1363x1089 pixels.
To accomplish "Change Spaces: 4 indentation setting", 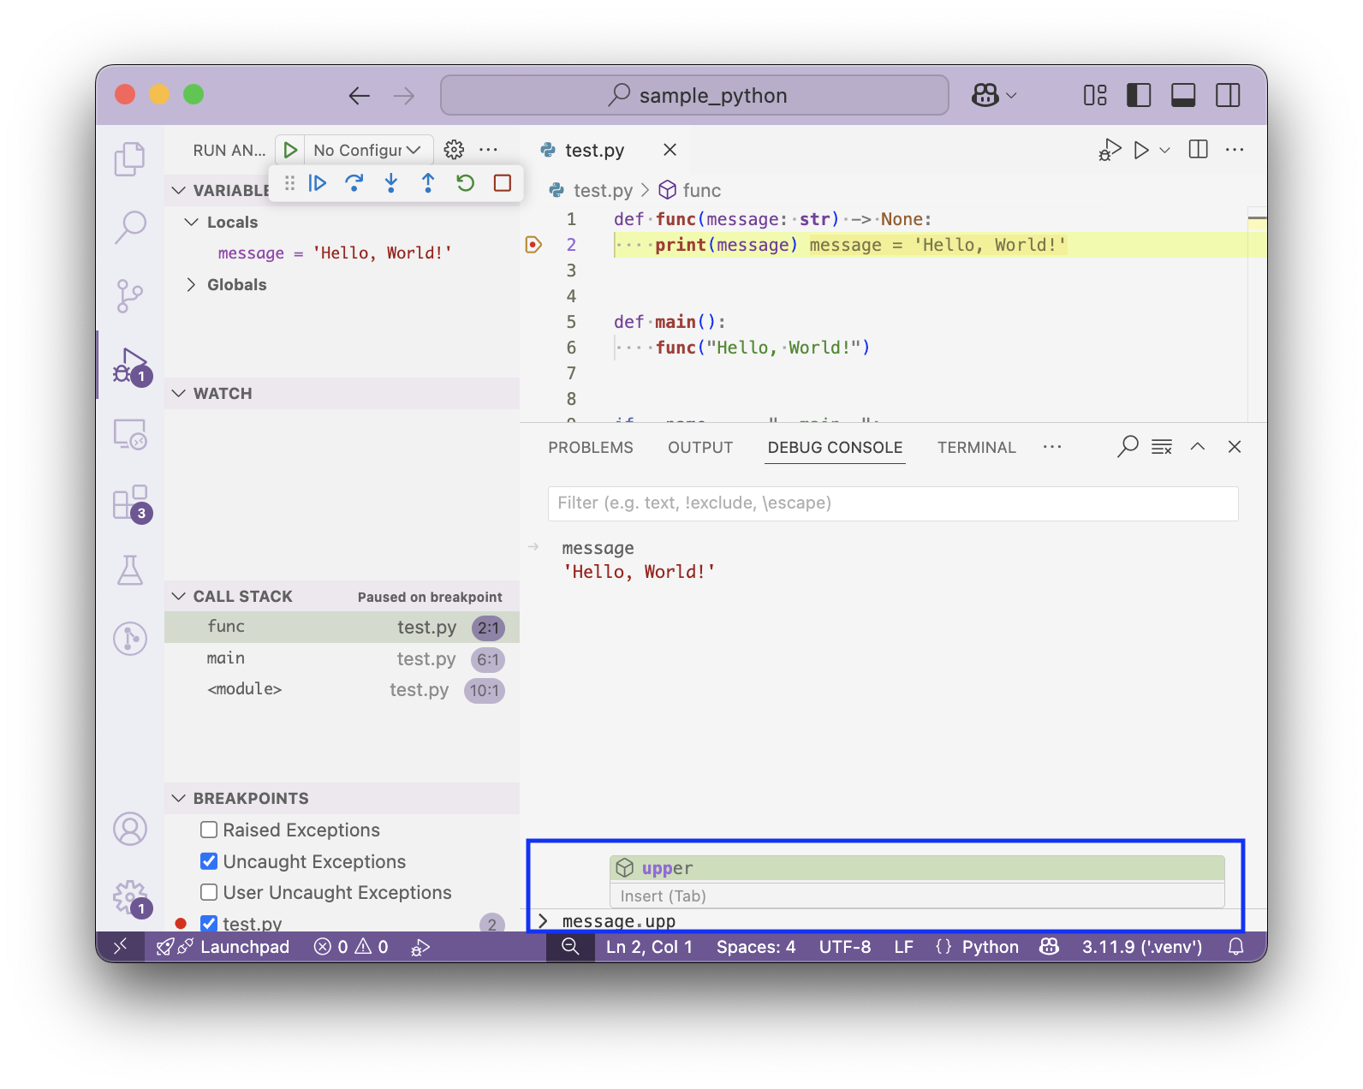I will coord(756,947).
